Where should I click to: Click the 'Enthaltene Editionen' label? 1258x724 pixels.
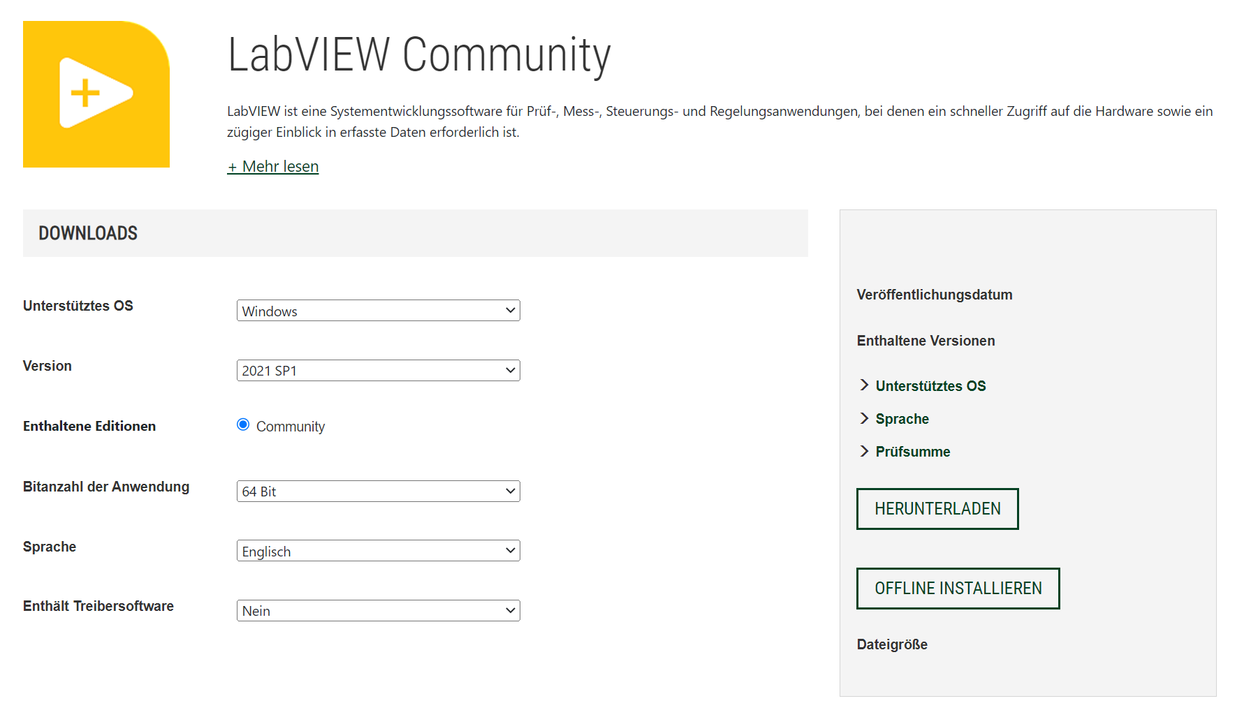click(x=89, y=426)
